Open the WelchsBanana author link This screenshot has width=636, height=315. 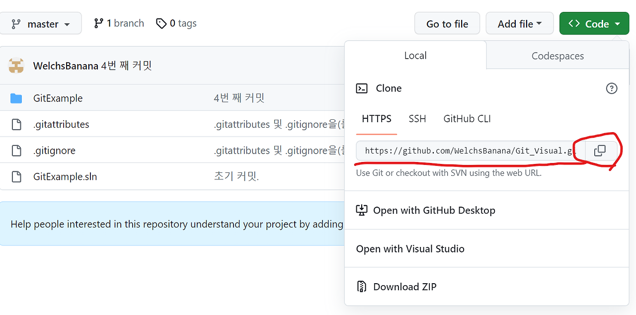pos(66,66)
